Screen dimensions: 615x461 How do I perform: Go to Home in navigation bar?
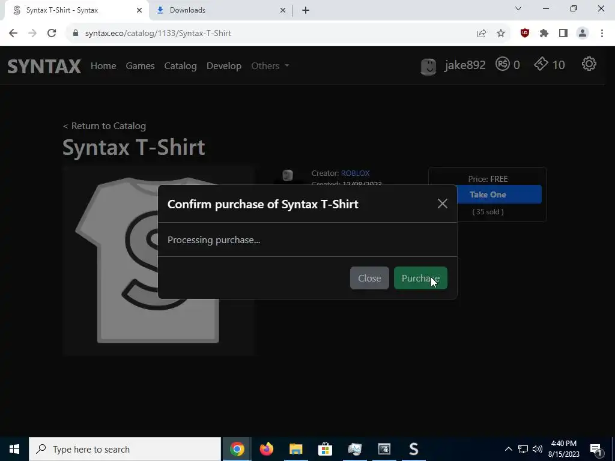click(x=103, y=66)
